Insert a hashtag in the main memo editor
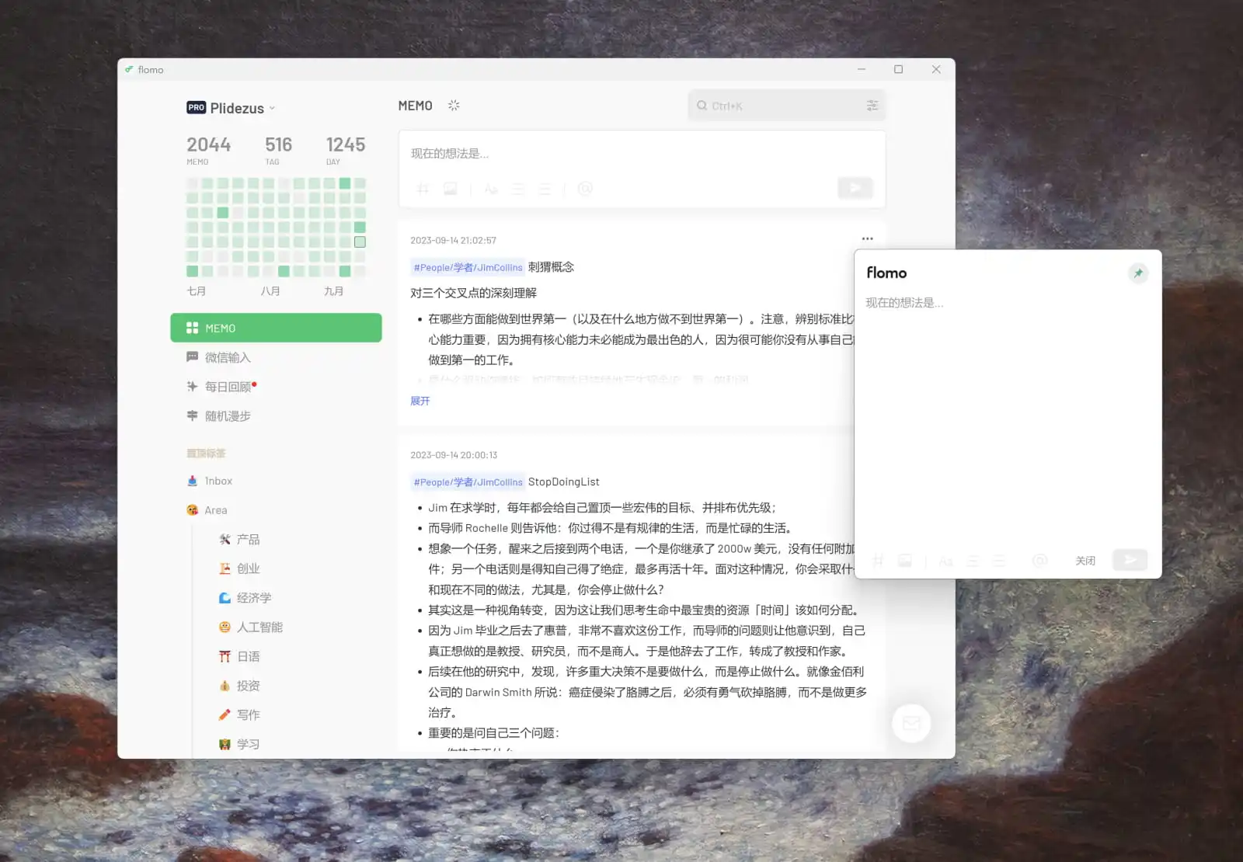This screenshot has height=862, width=1243. (x=423, y=188)
